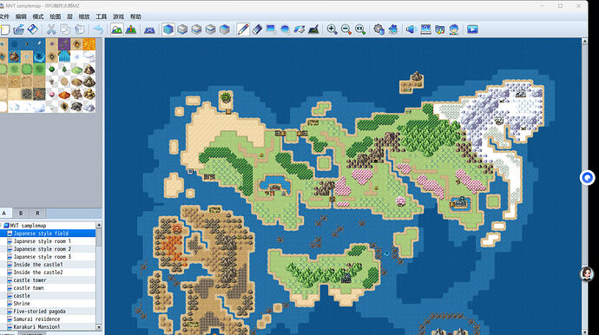Open the Database gear icon
Image resolution: width=599 pixels, height=335 pixels.
[x=378, y=30]
